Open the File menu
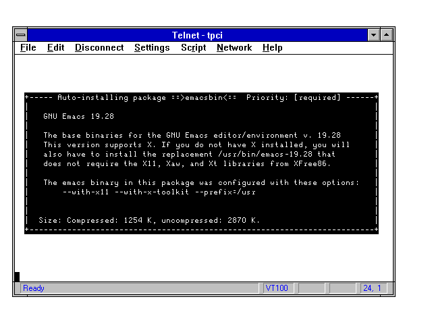The image size is (432, 324). pyautogui.click(x=28, y=48)
